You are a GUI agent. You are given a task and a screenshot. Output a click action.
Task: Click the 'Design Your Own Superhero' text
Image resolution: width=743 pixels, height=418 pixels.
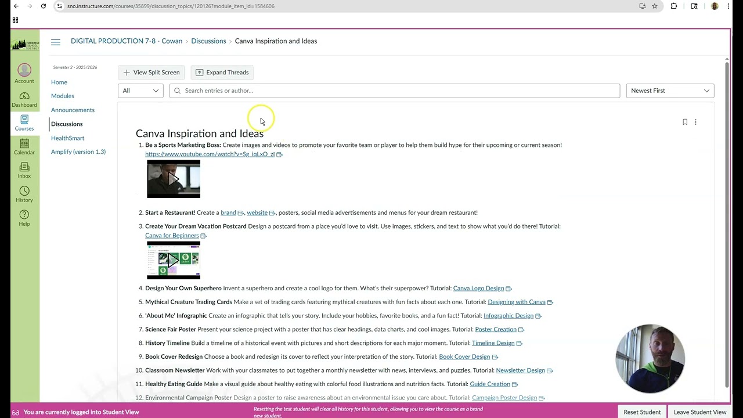click(183, 289)
